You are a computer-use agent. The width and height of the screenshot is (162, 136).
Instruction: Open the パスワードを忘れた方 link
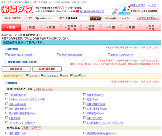pos(148,18)
